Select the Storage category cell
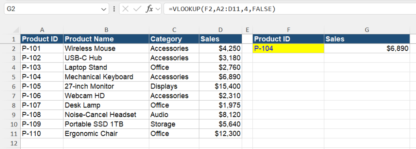 (x=174, y=124)
